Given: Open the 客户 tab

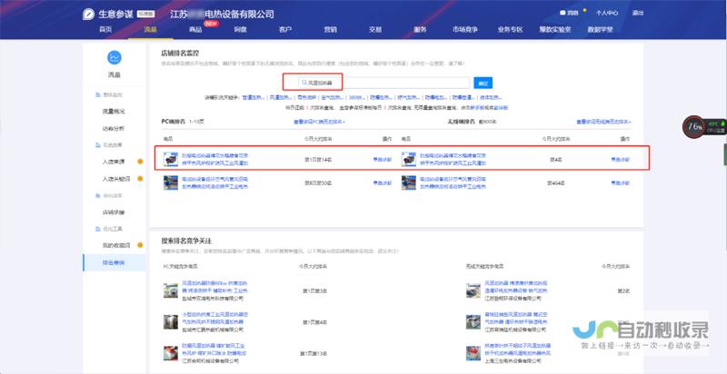Looking at the screenshot, I should (285, 30).
